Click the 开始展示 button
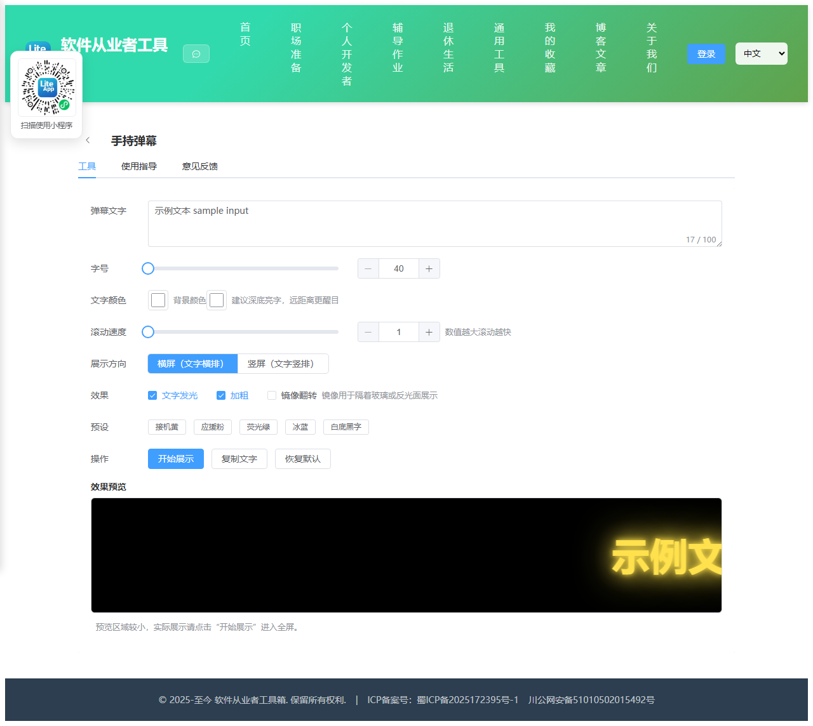This screenshot has width=813, height=726. pyautogui.click(x=176, y=459)
